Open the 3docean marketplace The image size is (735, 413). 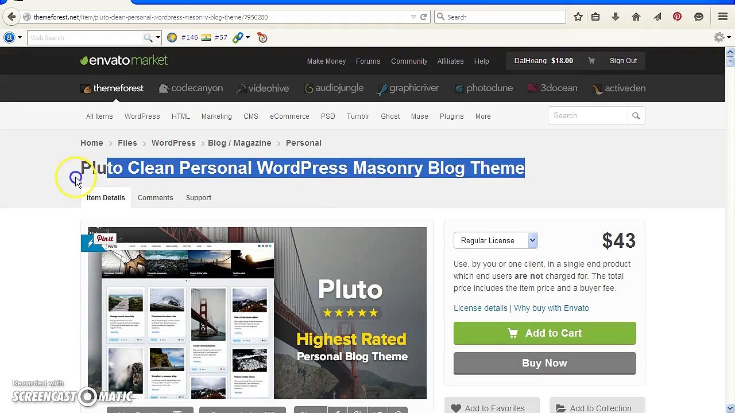click(x=552, y=88)
